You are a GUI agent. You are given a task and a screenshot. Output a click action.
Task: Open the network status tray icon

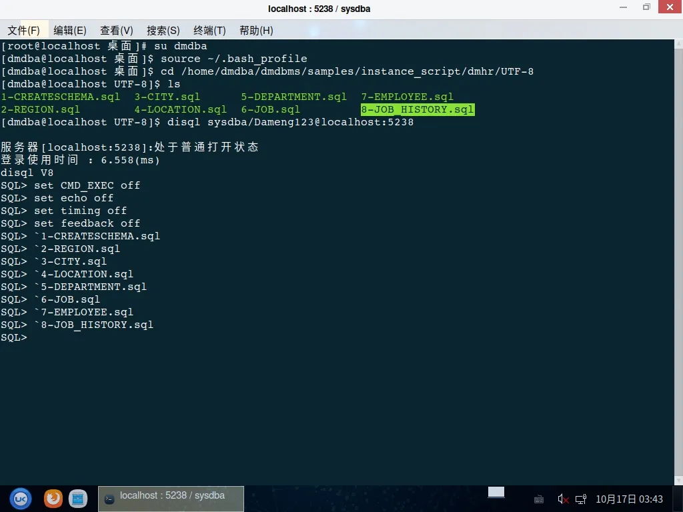[581, 499]
